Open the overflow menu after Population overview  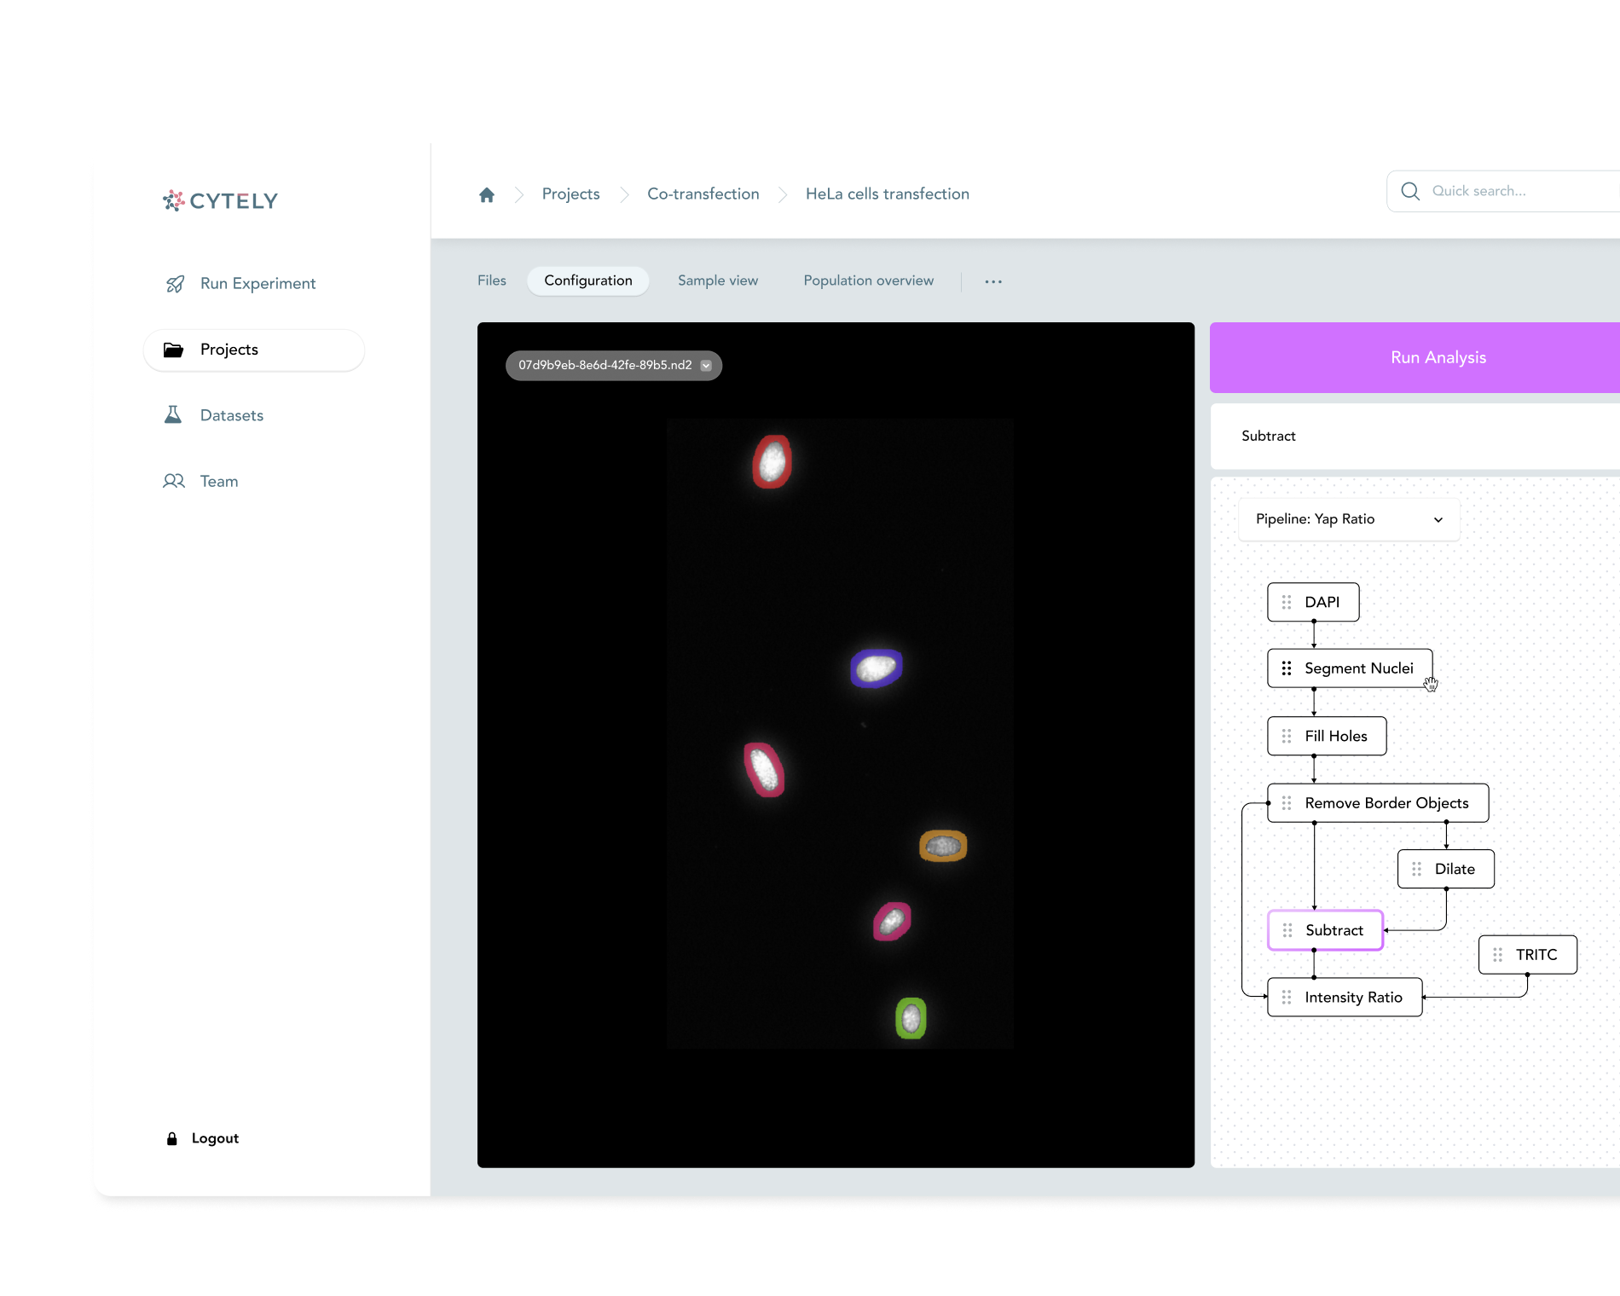[x=992, y=281]
